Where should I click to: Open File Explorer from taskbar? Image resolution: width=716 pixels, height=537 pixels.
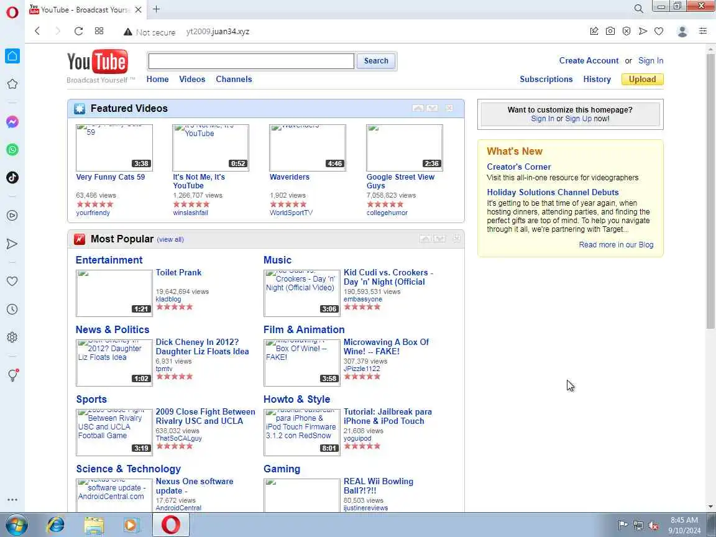(94, 525)
